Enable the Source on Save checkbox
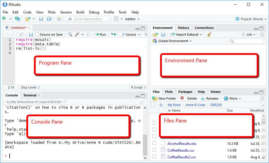Image resolution: width=269 pixels, height=163 pixels. (x=37, y=34)
